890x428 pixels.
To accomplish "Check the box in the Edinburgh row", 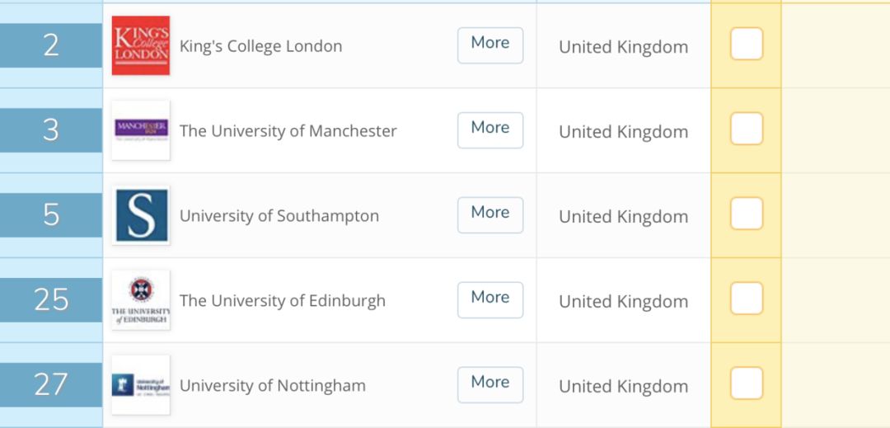I will [747, 298].
